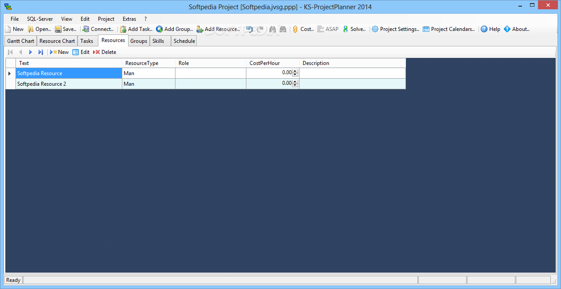Screen dimensions: 561x289
Task: Switch to the Groups tab
Action: [x=139, y=41]
